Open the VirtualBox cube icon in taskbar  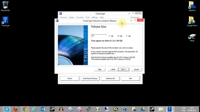click(x=124, y=109)
